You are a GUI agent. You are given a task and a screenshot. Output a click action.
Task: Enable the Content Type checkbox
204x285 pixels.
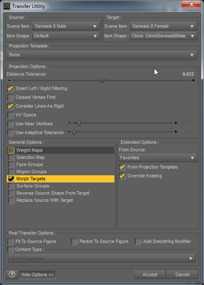coord(11,250)
